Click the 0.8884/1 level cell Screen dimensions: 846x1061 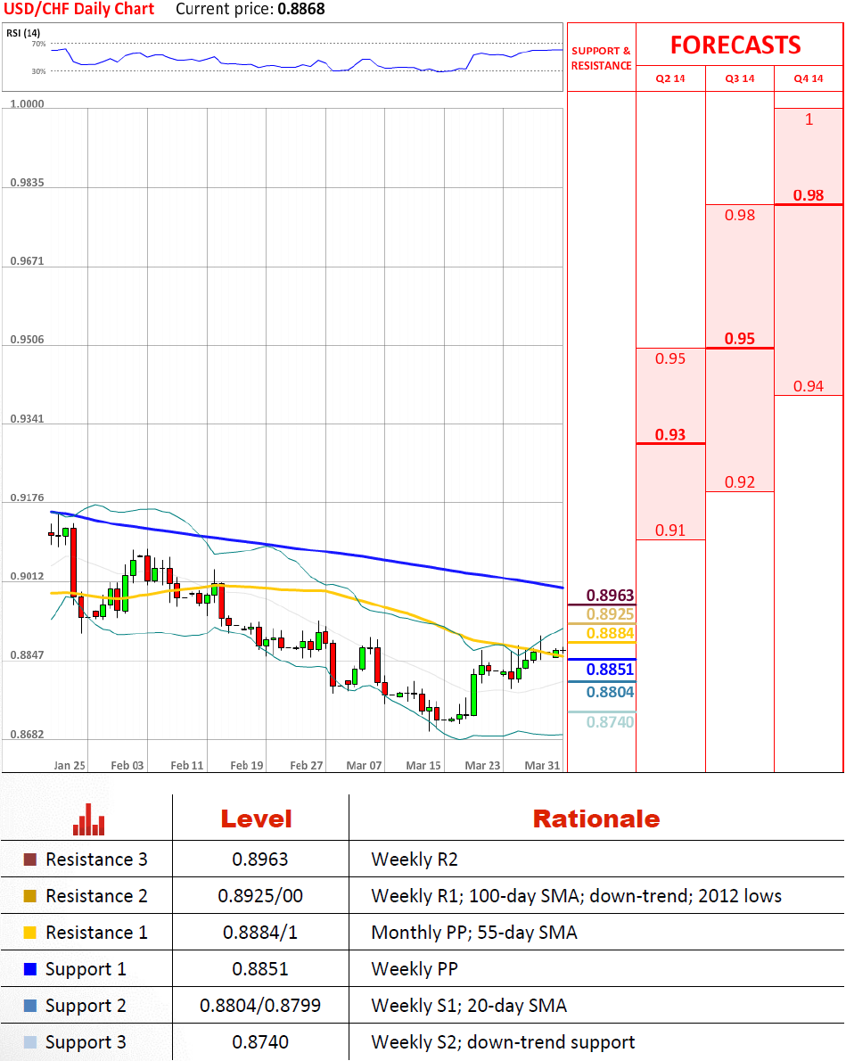pos(260,933)
